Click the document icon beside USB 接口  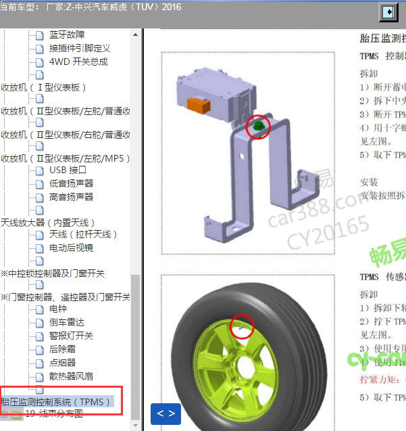(39, 171)
